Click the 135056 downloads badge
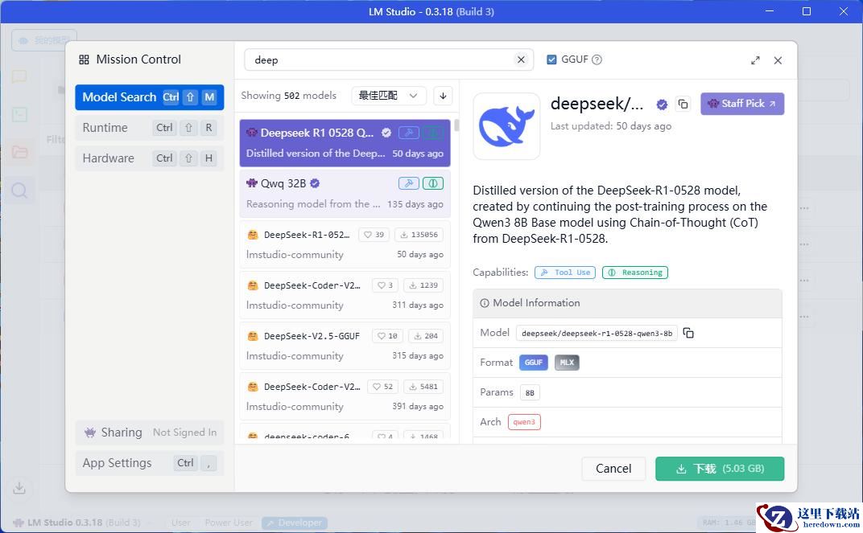 [419, 235]
